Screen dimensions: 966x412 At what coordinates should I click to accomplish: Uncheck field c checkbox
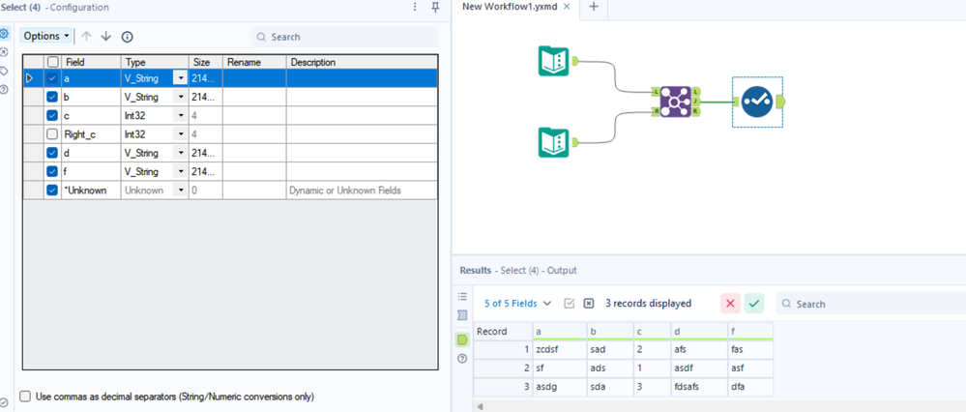tap(53, 116)
